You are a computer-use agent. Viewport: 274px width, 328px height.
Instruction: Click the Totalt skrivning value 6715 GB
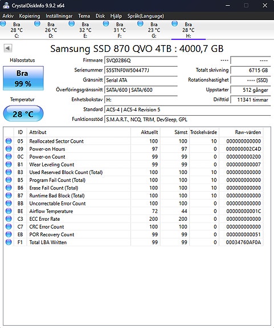[x=251, y=70]
